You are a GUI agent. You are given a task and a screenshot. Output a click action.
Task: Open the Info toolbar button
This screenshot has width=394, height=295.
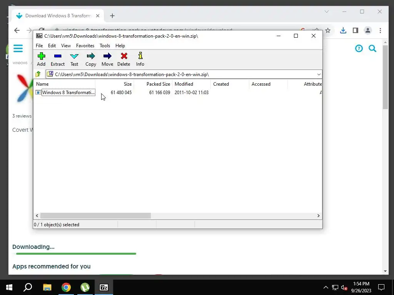coord(140,59)
